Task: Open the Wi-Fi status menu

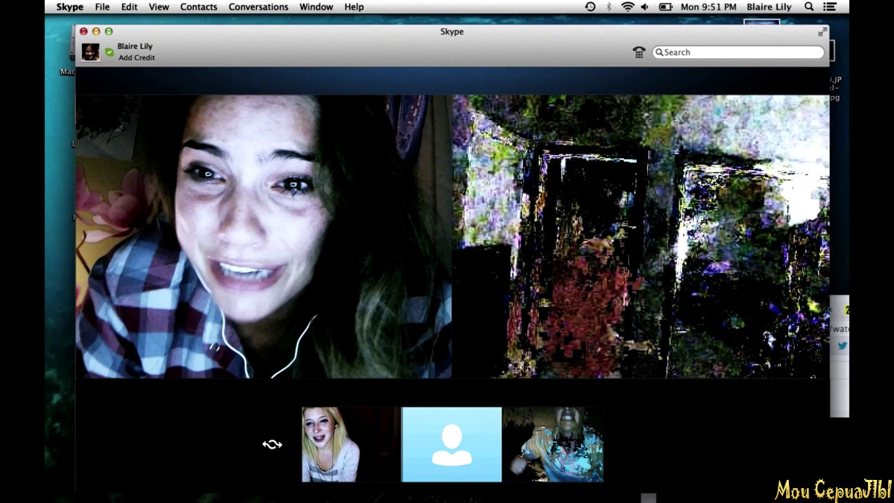Action: [x=627, y=7]
